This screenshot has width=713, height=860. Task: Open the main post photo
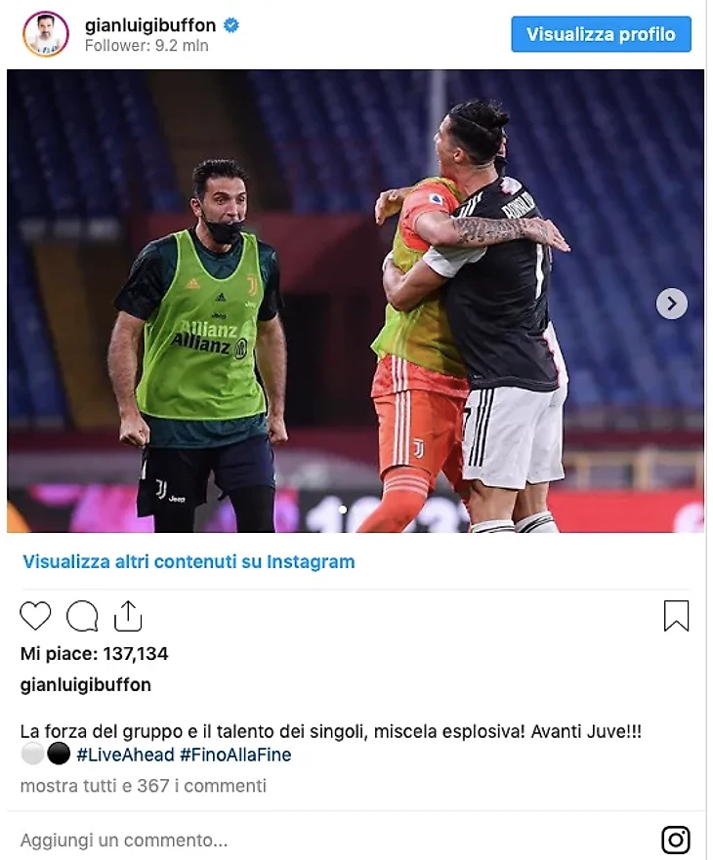(x=356, y=301)
